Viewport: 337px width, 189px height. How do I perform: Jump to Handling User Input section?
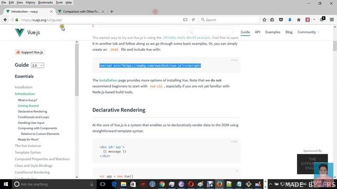click(31, 123)
